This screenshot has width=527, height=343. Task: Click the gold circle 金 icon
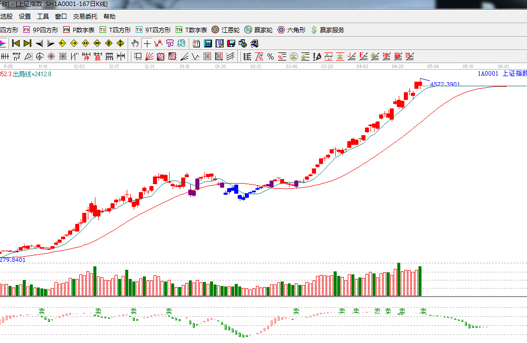[293, 56]
